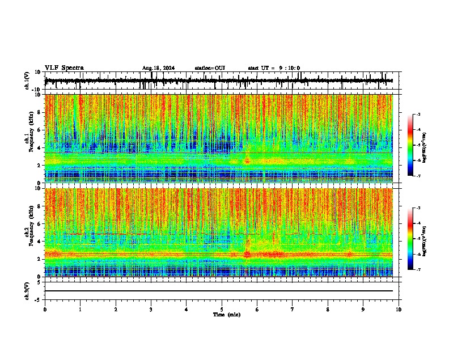
Task: Click the "5" tick on the ch.3 voltage axis
Action: click(x=39, y=282)
